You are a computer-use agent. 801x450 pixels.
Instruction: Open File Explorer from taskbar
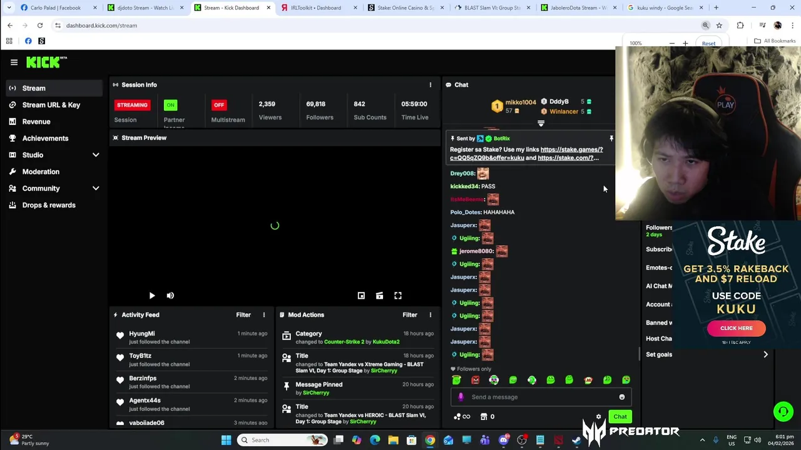(x=393, y=440)
